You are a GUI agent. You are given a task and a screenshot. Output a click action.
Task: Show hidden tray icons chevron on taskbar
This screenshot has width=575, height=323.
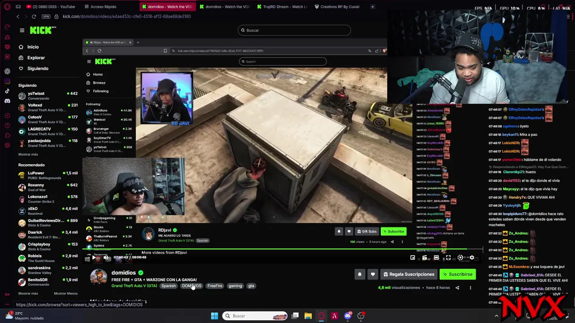496,316
